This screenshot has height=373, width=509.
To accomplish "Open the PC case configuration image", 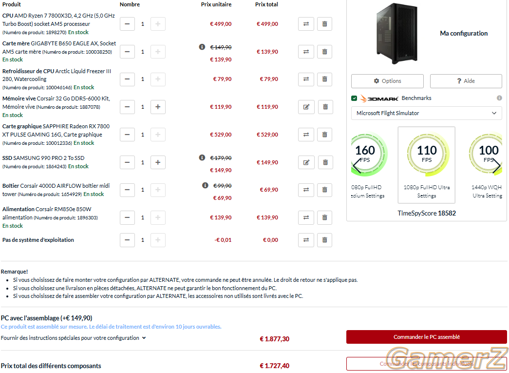I will (x=396, y=34).
